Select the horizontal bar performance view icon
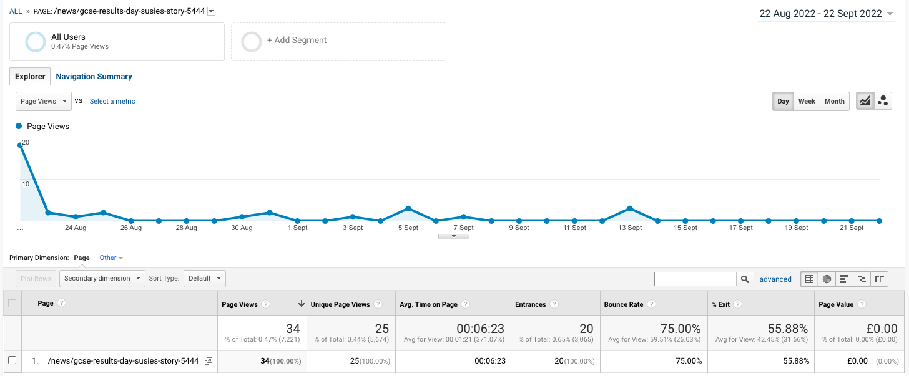The width and height of the screenshot is (909, 376). point(844,279)
